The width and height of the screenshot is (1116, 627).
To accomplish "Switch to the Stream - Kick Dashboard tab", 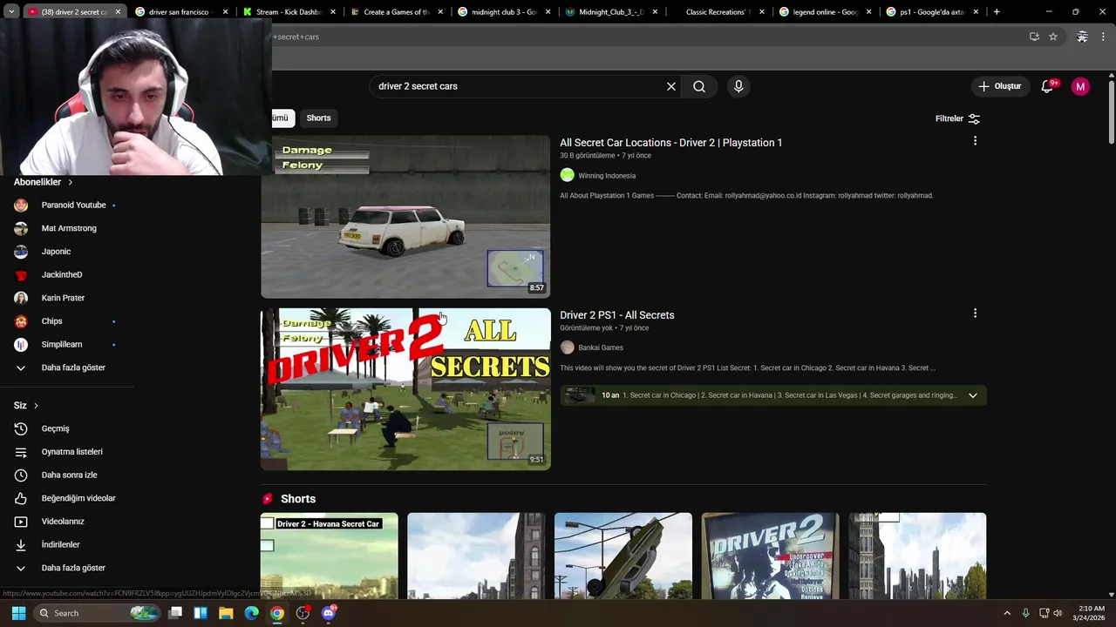I will (289, 12).
